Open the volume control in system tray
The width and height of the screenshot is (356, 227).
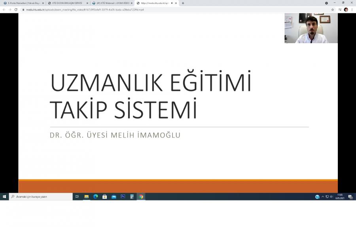coord(331,196)
